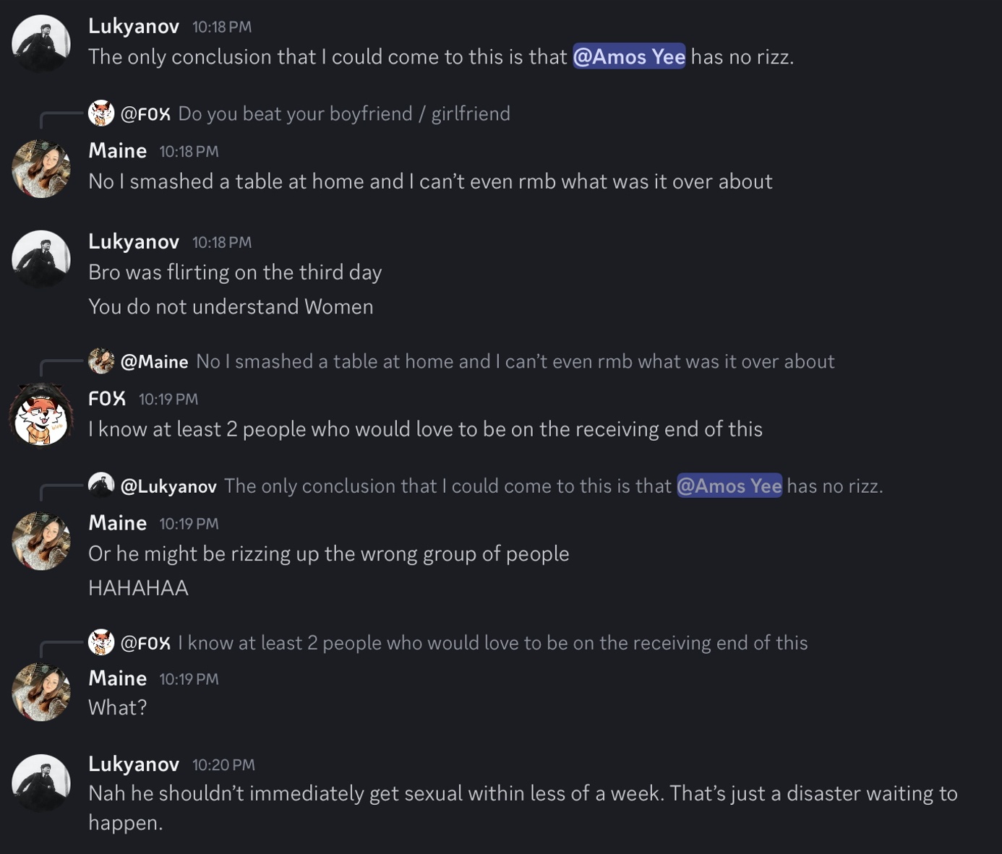Click the Maine username at 10:18 PM
The height and width of the screenshot is (854, 1002).
117,150
